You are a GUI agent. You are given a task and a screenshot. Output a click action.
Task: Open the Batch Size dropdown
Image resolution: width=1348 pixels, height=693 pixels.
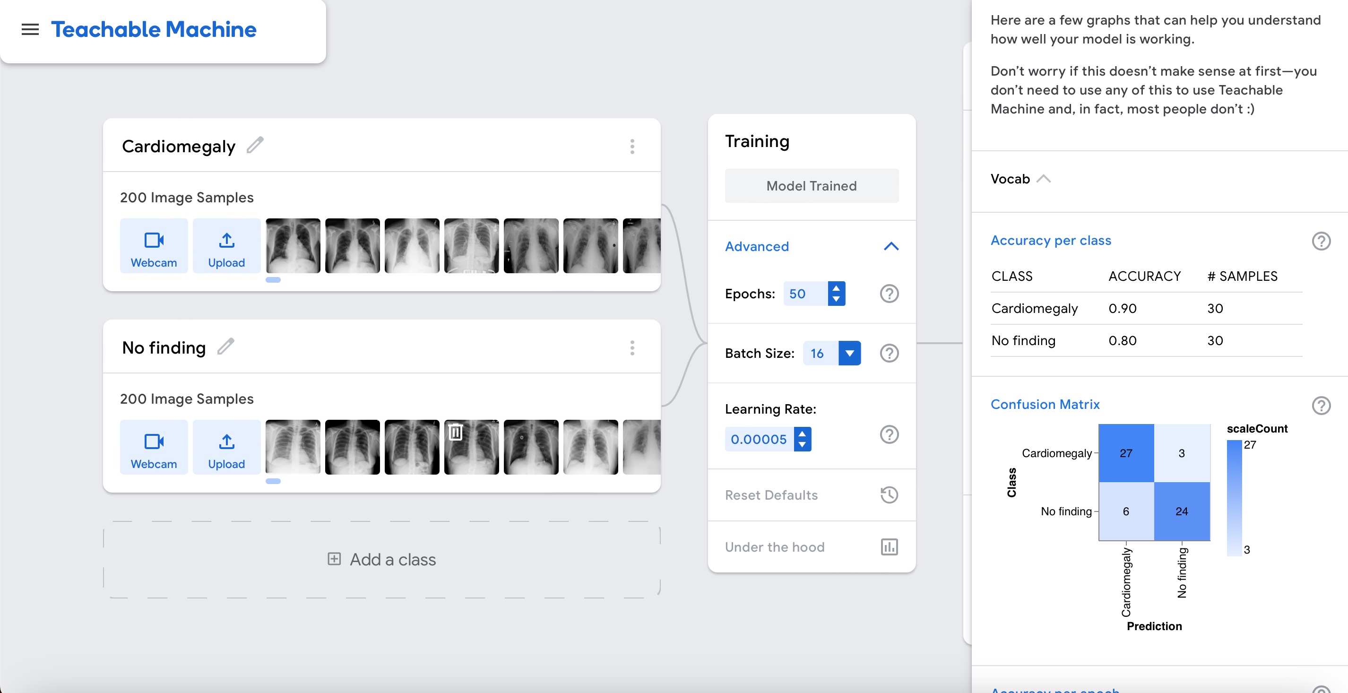pyautogui.click(x=849, y=353)
